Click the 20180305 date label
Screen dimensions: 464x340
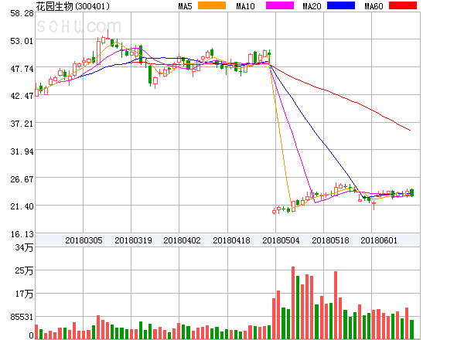point(84,240)
